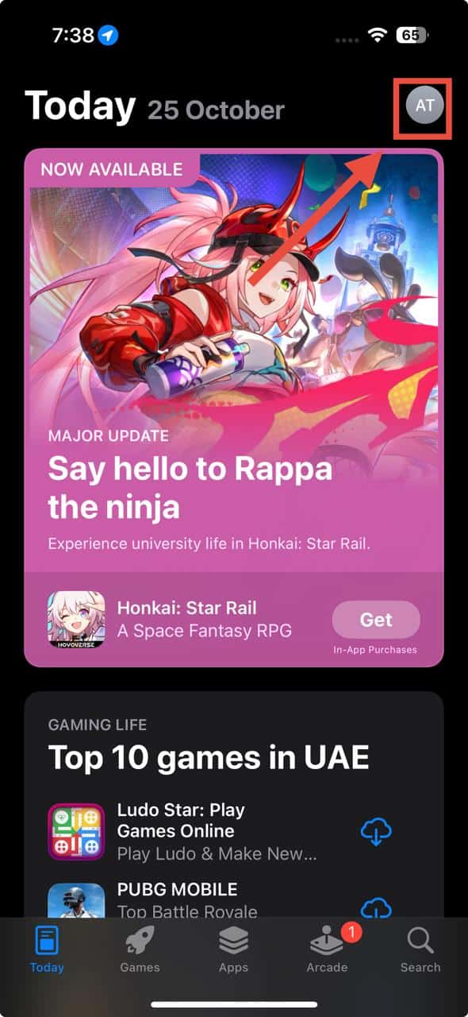Open the Ludo Star game icon
The height and width of the screenshot is (1017, 468).
(75, 832)
